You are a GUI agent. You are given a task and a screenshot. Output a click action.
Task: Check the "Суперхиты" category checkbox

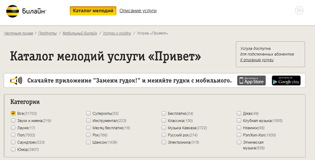coord(88,113)
